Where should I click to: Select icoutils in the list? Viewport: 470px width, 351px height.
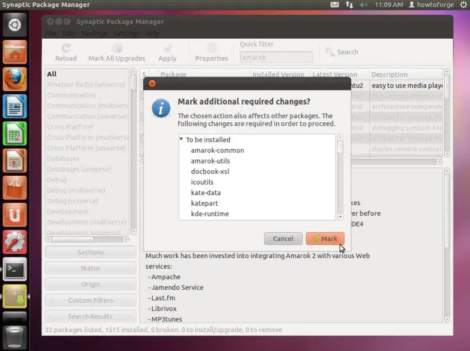(202, 182)
